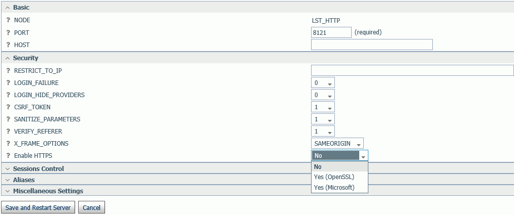Show help for RESTRICT_TO_IP setting
514x215 pixels.
[x=8, y=71]
